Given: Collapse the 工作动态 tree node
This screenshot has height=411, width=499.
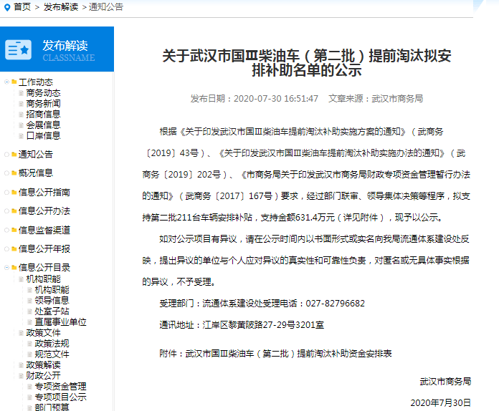Looking at the screenshot, I should 6,82.
